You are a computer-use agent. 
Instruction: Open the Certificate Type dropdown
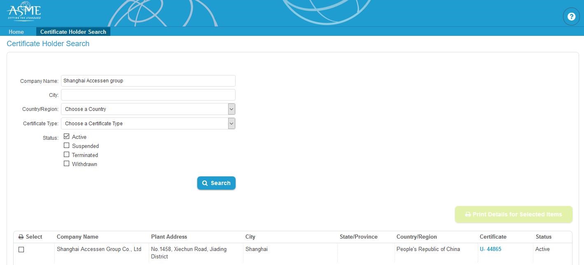[148, 124]
